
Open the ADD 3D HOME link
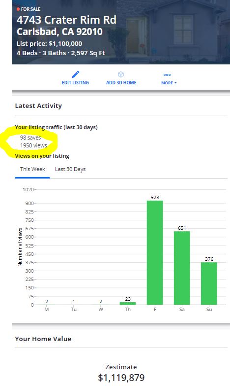(121, 83)
